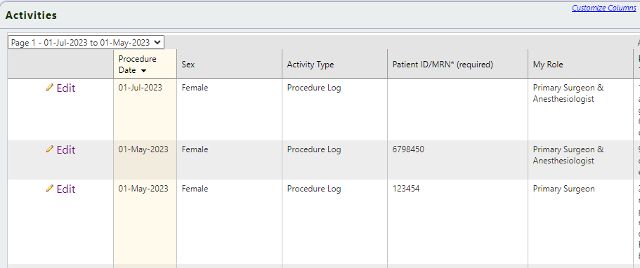The width and height of the screenshot is (640, 268).
Task: Click Primary Surgeon role in third row
Action: point(563,189)
